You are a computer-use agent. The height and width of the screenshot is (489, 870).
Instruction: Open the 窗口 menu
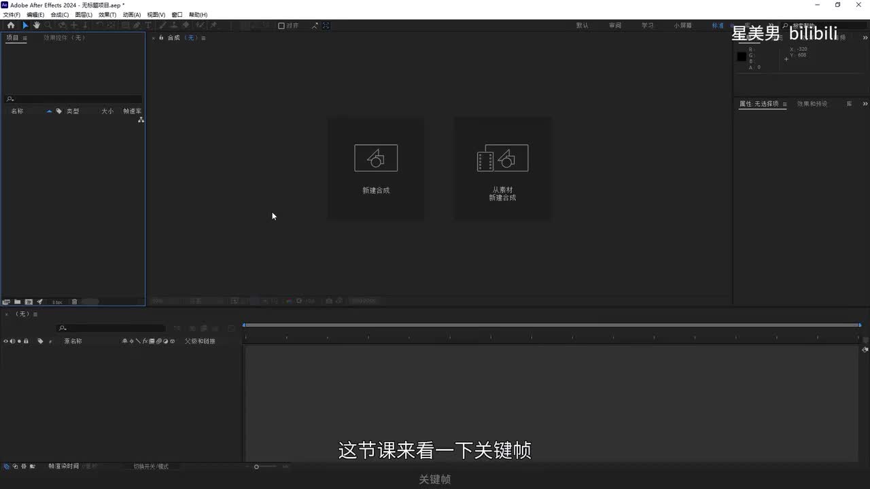[x=177, y=14]
